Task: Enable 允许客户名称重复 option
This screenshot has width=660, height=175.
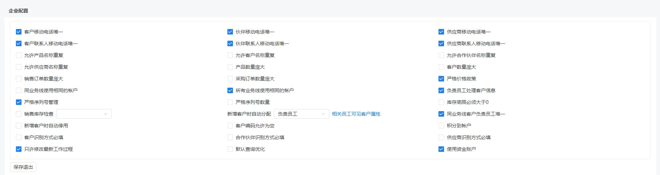Action: [230, 55]
